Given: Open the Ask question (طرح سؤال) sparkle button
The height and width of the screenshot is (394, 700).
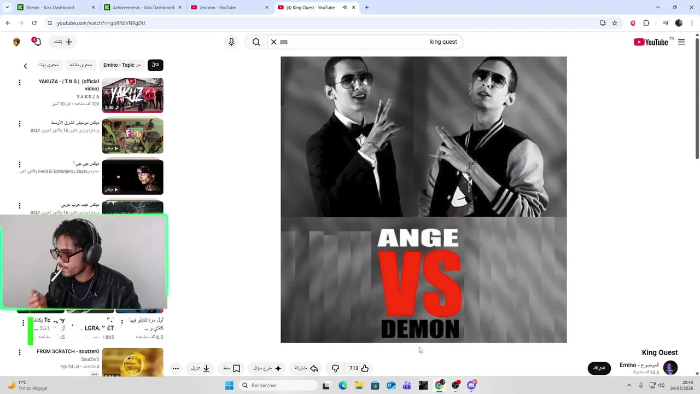Looking at the screenshot, I should point(267,368).
